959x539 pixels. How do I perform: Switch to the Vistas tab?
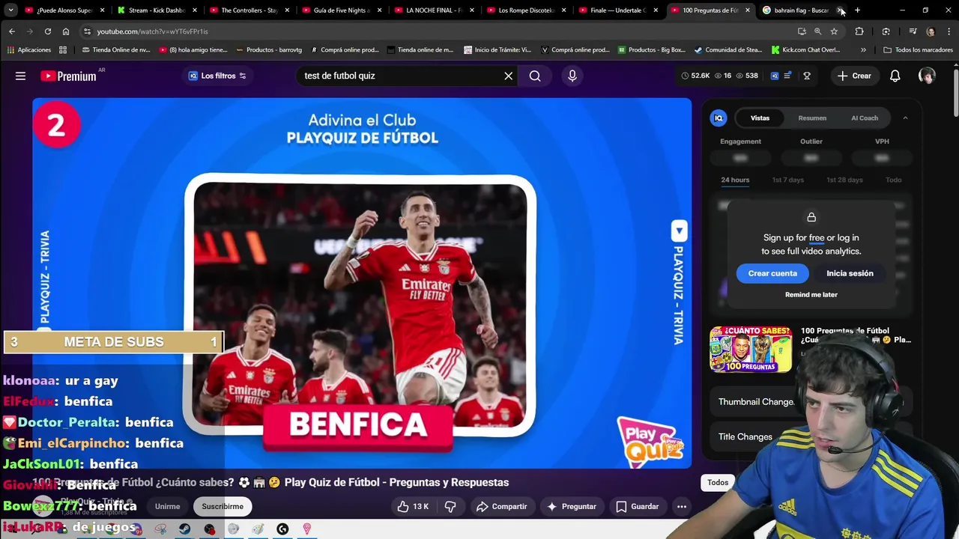760,118
